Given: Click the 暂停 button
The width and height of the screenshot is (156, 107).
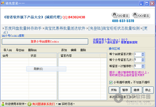Looking at the screenshot, I should pyautogui.click(x=125, y=90).
